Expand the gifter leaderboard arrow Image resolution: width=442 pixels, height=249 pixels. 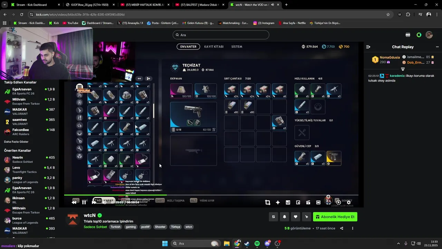pos(403,69)
